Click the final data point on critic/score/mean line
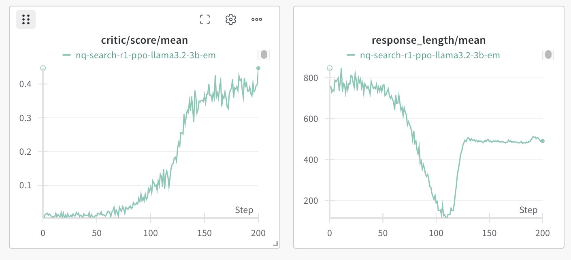Screen dimensions: 571x260 point(258,68)
